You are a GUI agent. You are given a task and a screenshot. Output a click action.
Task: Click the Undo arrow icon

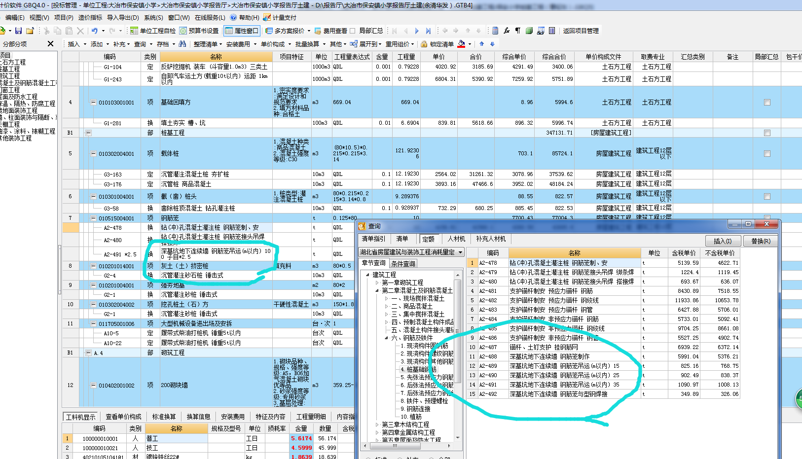coord(94,31)
